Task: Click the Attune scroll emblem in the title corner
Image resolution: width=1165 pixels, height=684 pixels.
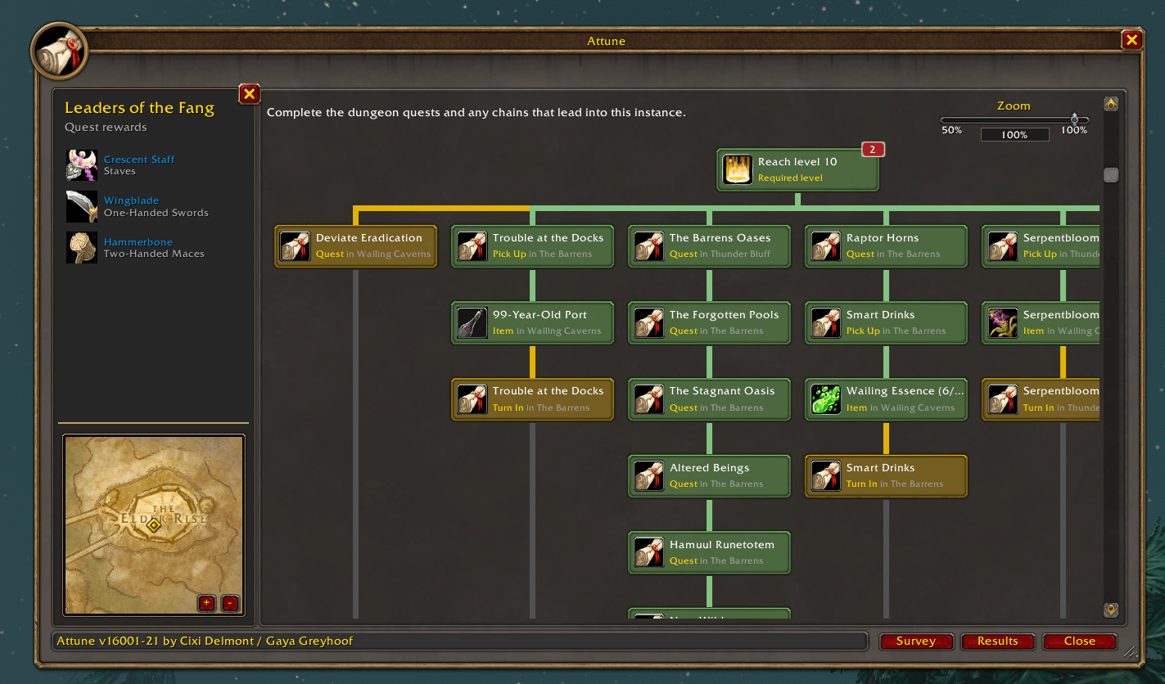Action: pyautogui.click(x=59, y=51)
